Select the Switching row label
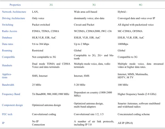Image resolution: width=165 pixels, height=129 pixels. [x=8, y=25]
